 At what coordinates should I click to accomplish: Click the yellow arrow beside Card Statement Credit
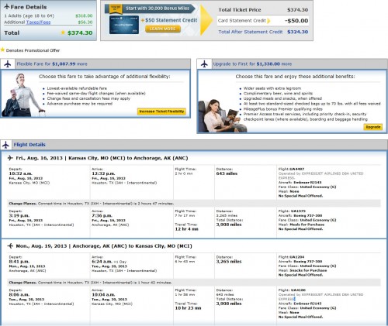pyautogui.click(x=268, y=21)
